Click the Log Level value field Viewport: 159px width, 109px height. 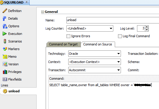[141, 28]
